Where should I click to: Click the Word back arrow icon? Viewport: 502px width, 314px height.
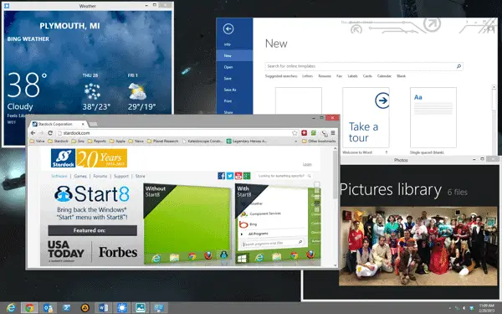228,28
